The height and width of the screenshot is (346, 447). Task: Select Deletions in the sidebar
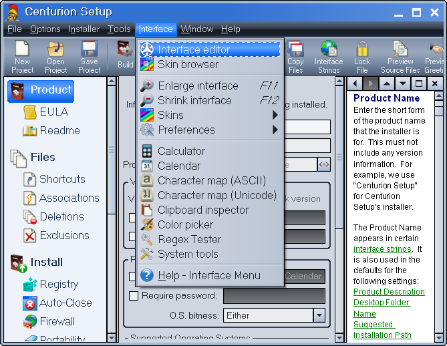click(53, 217)
